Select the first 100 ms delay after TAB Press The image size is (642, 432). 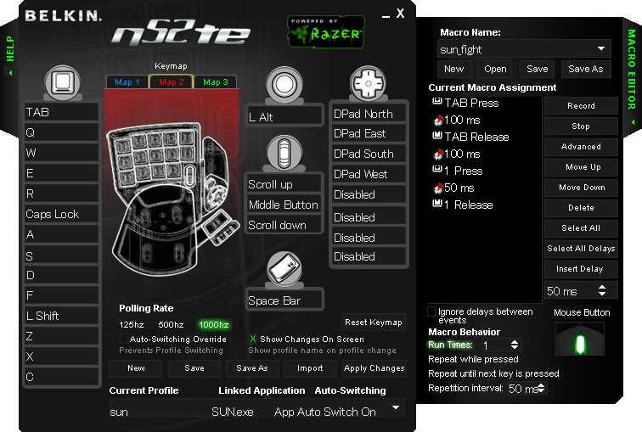[456, 120]
